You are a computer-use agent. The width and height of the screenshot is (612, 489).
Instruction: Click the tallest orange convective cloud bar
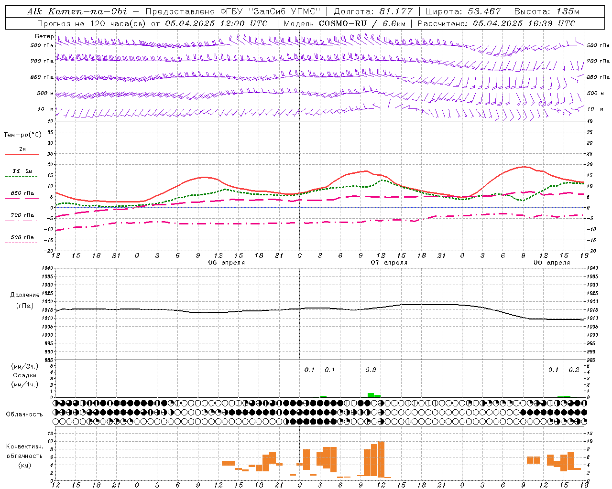click(x=381, y=459)
